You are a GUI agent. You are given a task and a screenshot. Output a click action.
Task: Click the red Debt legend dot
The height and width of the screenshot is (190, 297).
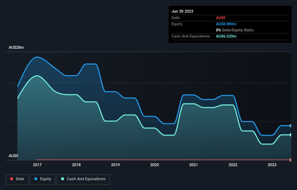pyautogui.click(x=12, y=179)
